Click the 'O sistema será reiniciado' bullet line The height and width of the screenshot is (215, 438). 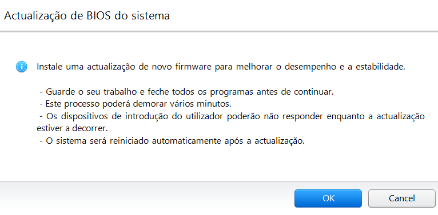pos(172,141)
